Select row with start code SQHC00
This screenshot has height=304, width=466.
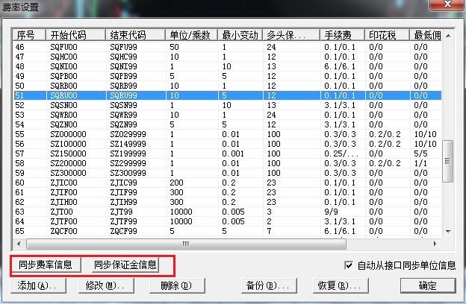tap(227, 57)
